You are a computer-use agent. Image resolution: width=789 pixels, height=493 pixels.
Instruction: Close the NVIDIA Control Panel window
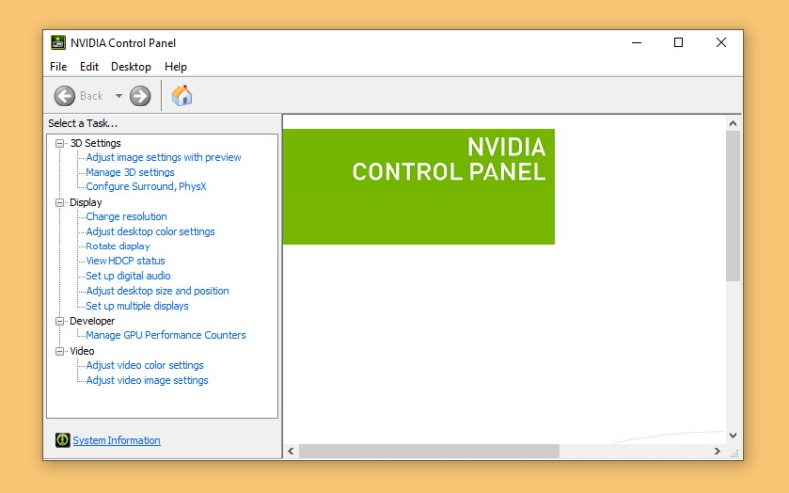tap(721, 43)
